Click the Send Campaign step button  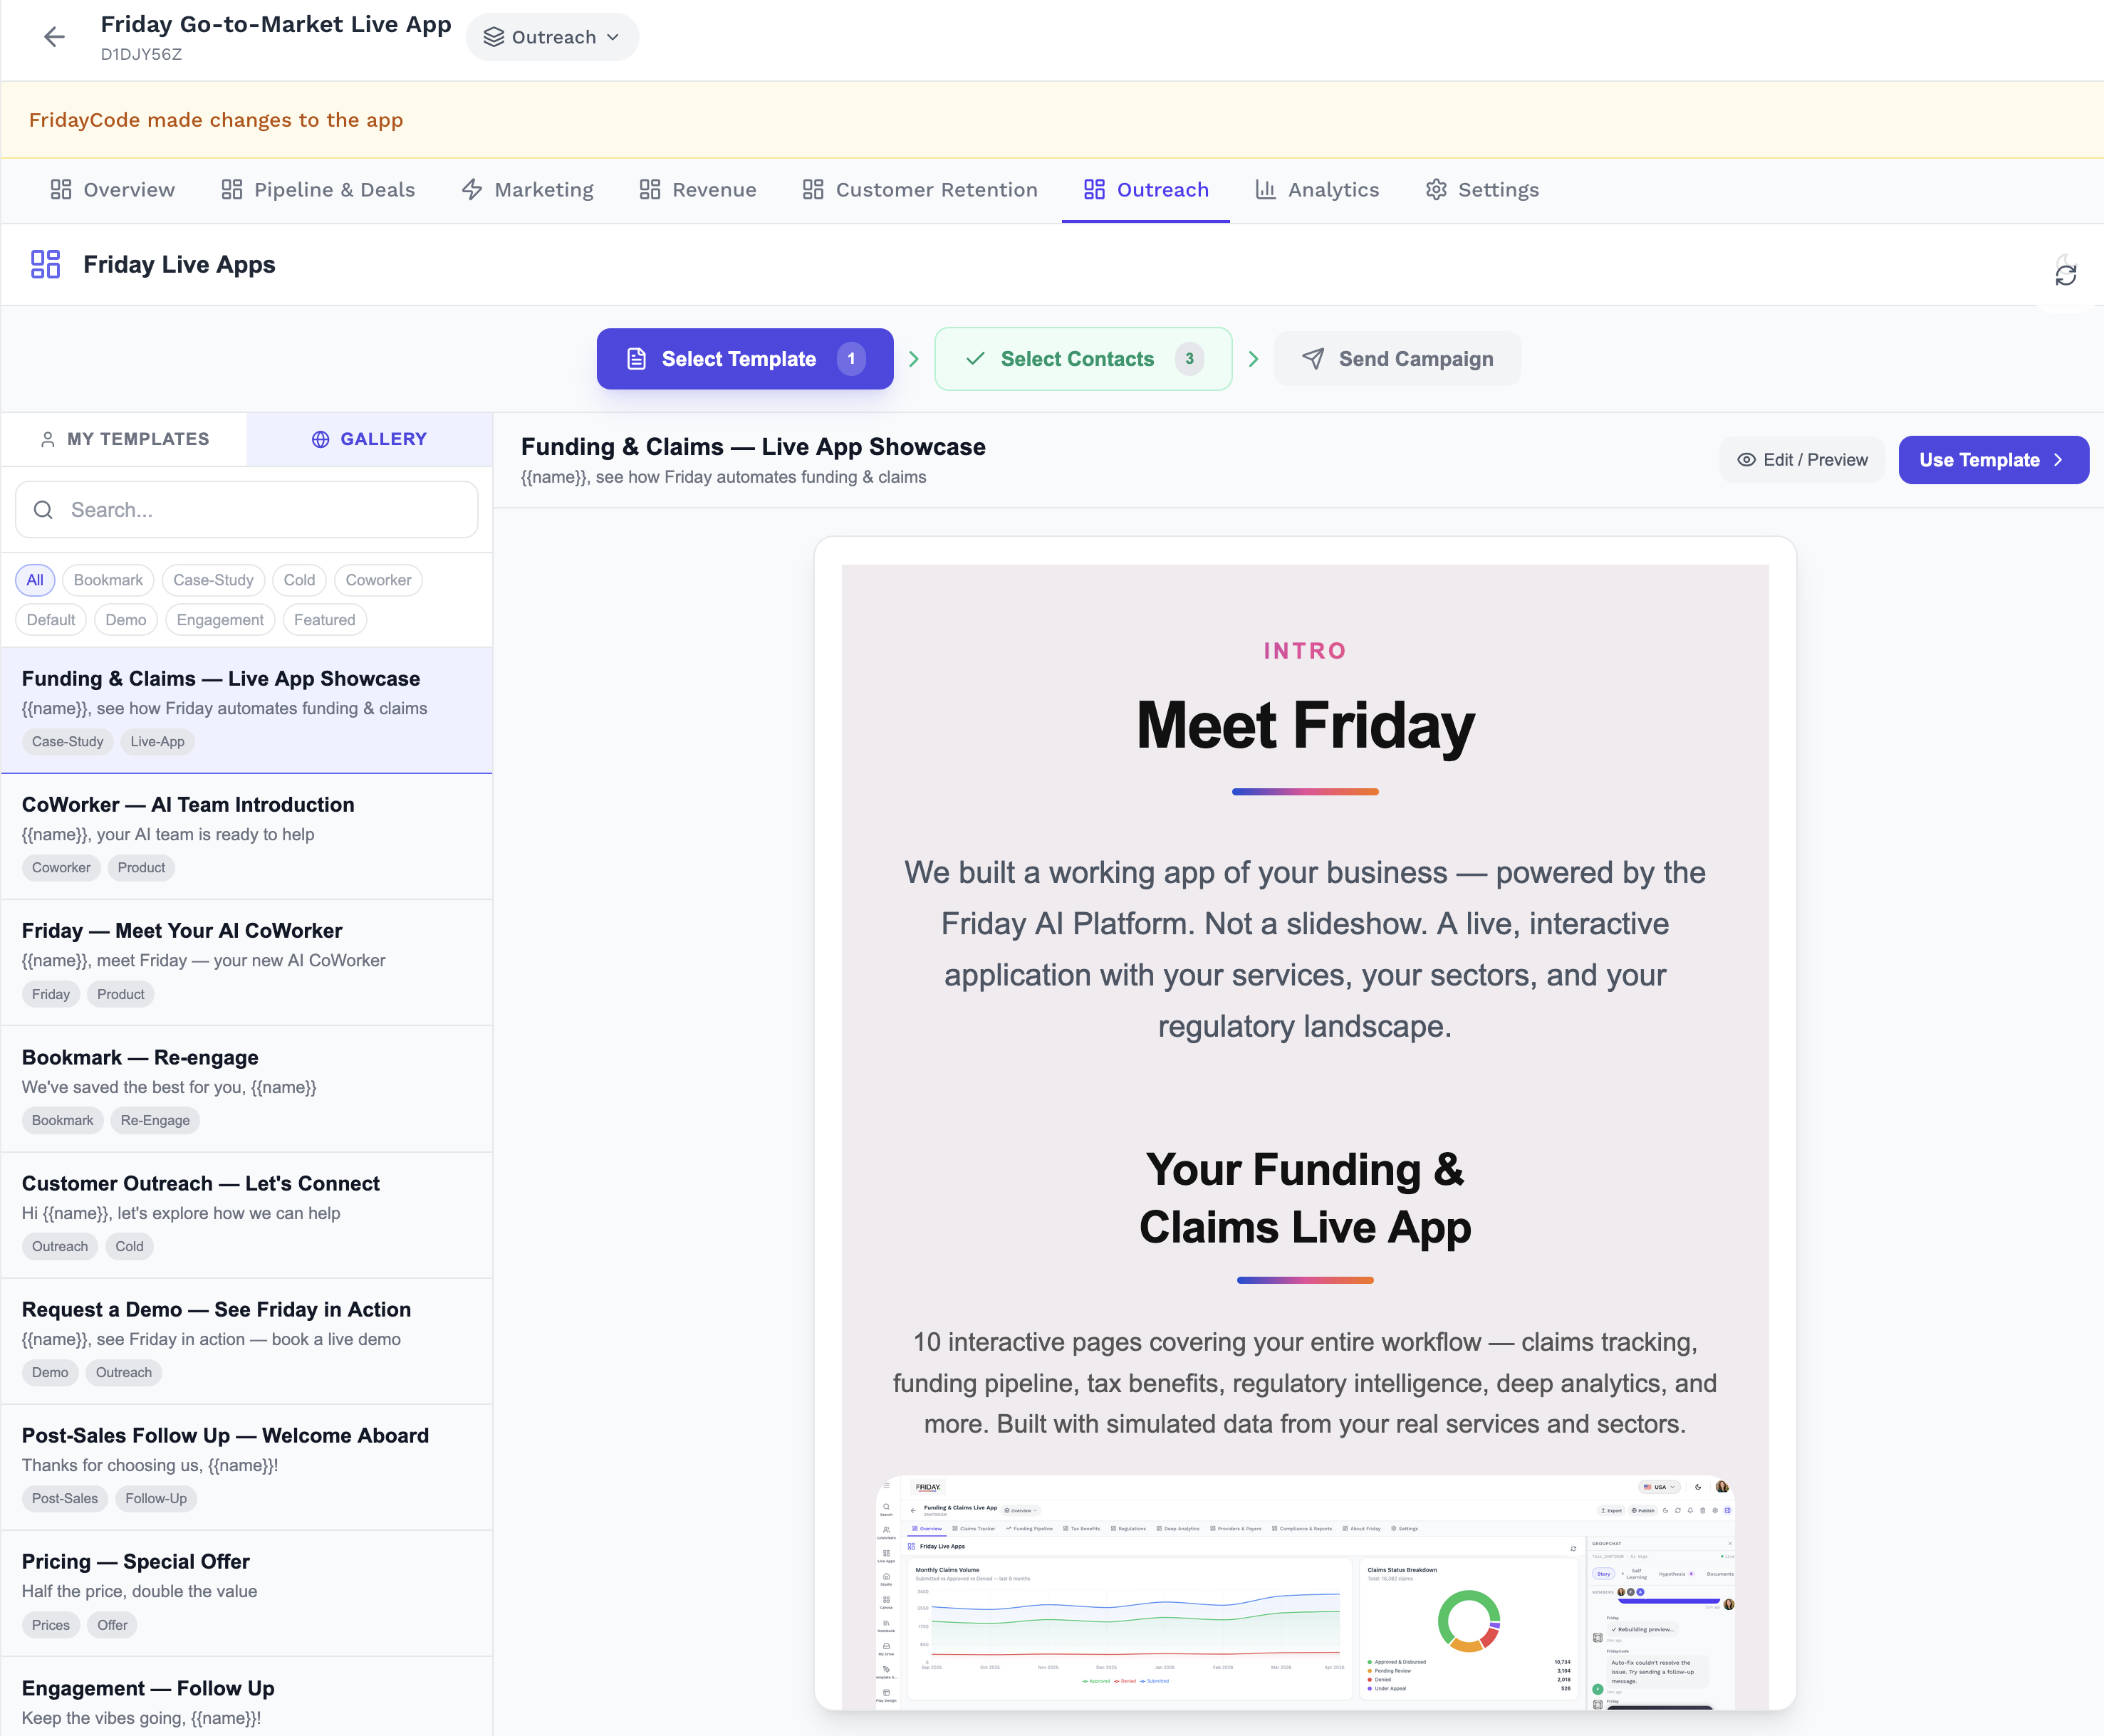[x=1397, y=359]
